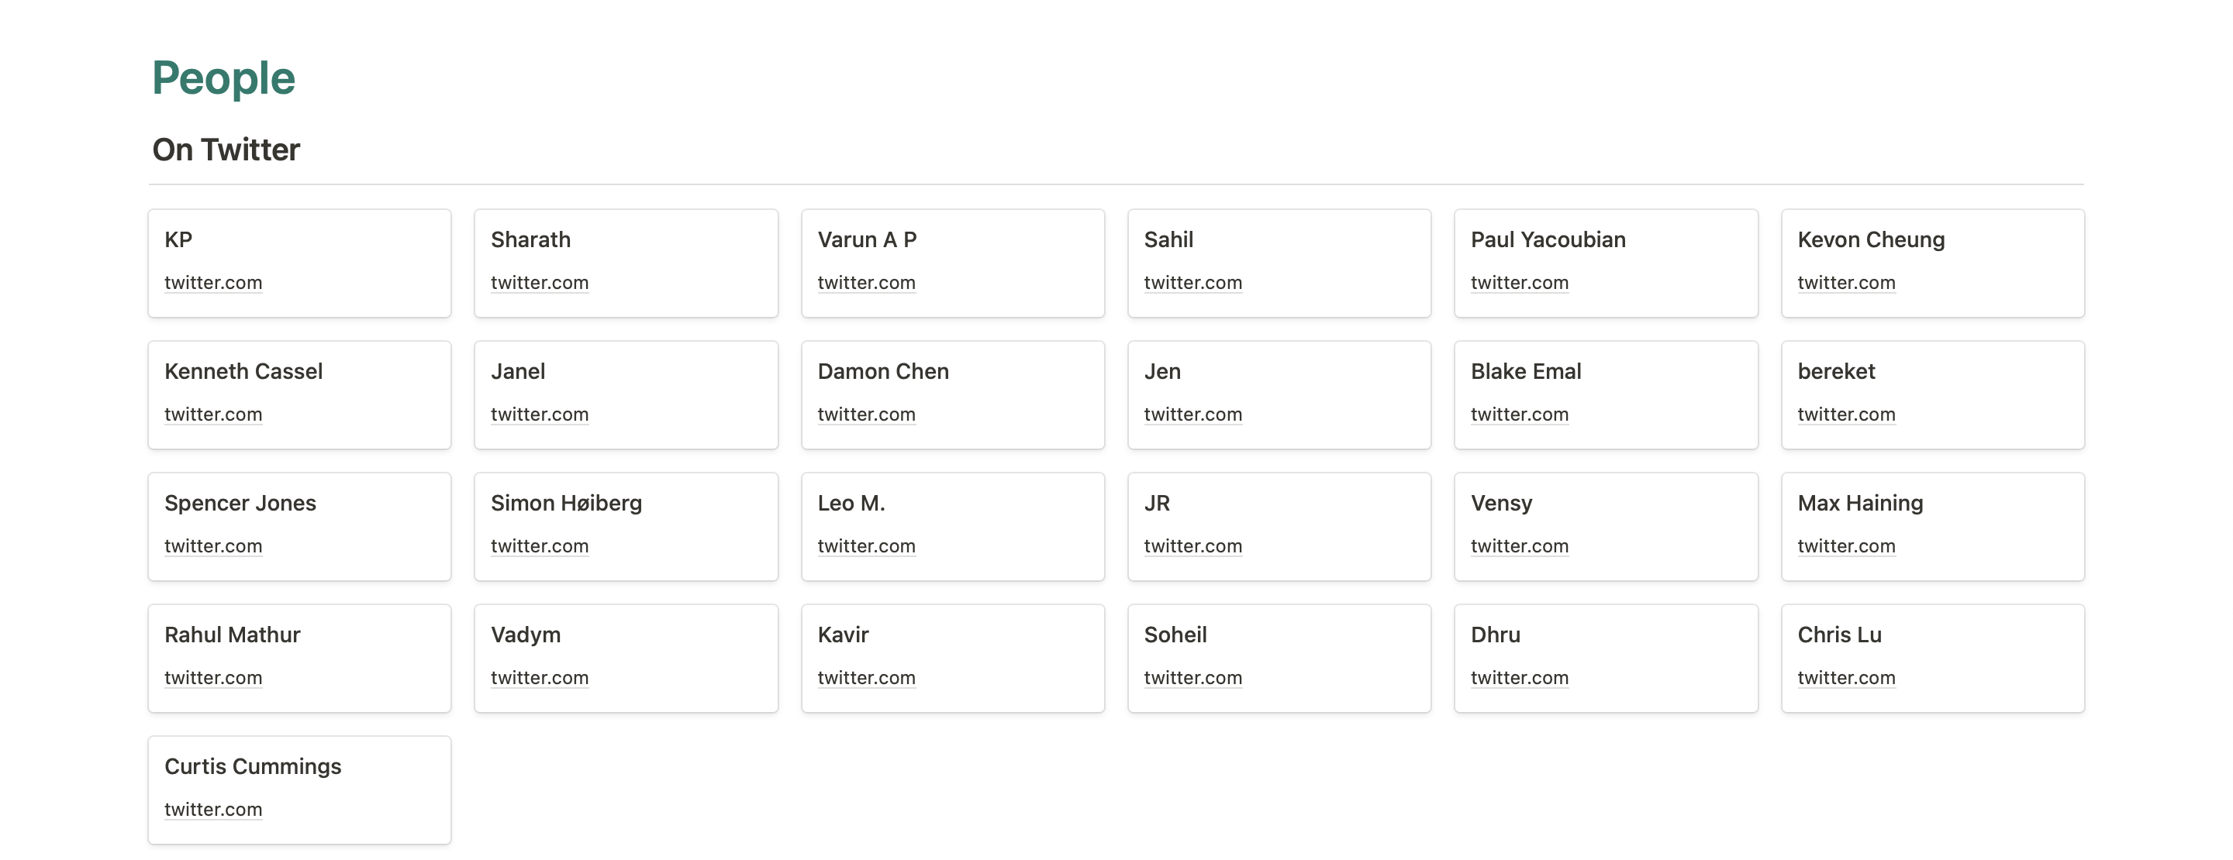This screenshot has width=2233, height=860.
Task: Open Paul Yacoubian's twitter link
Action: coord(1520,282)
